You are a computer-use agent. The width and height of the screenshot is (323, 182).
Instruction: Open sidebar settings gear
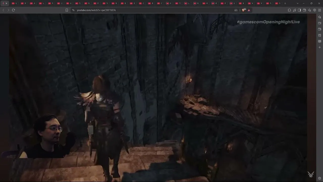click(320, 178)
